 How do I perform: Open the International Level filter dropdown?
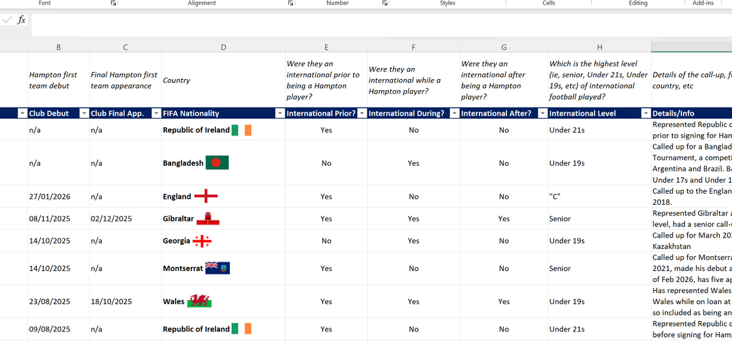[646, 113]
